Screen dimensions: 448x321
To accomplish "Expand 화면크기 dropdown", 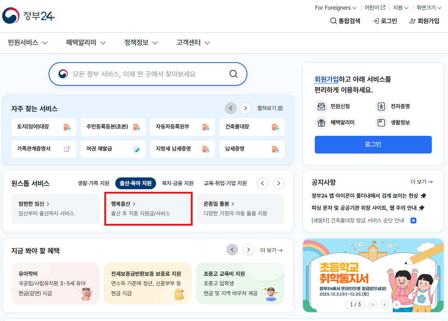I will (429, 7).
